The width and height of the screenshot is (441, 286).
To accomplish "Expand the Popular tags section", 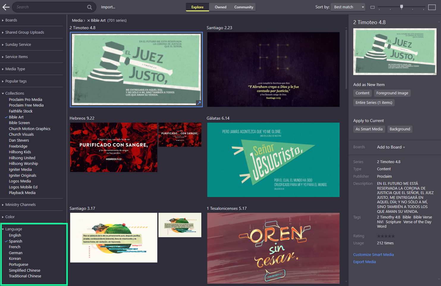I will pos(16,81).
